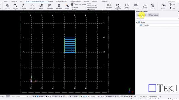Open the Design grouping tool

pos(145,7)
